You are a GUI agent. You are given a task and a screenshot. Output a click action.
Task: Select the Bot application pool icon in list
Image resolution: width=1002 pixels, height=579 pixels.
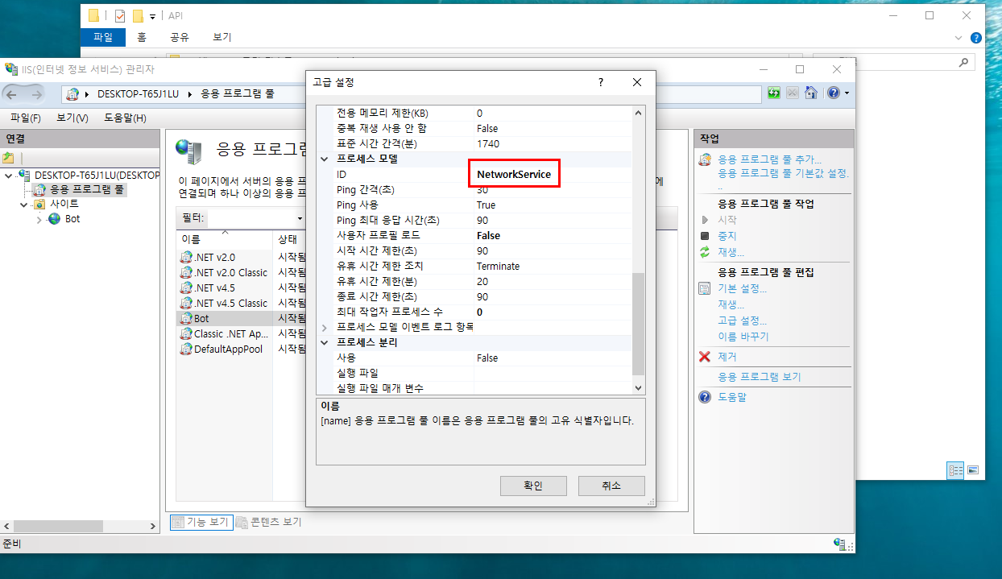pos(186,318)
